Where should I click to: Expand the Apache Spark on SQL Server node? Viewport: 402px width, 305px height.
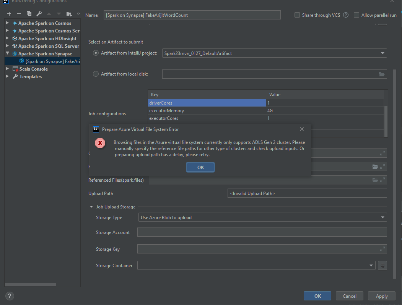click(x=7, y=46)
